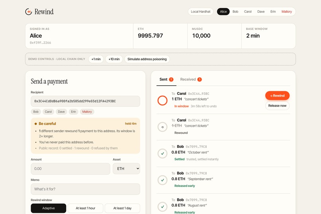Click the Local Hardhat network pill
The height and width of the screenshot is (214, 321).
[200, 12]
